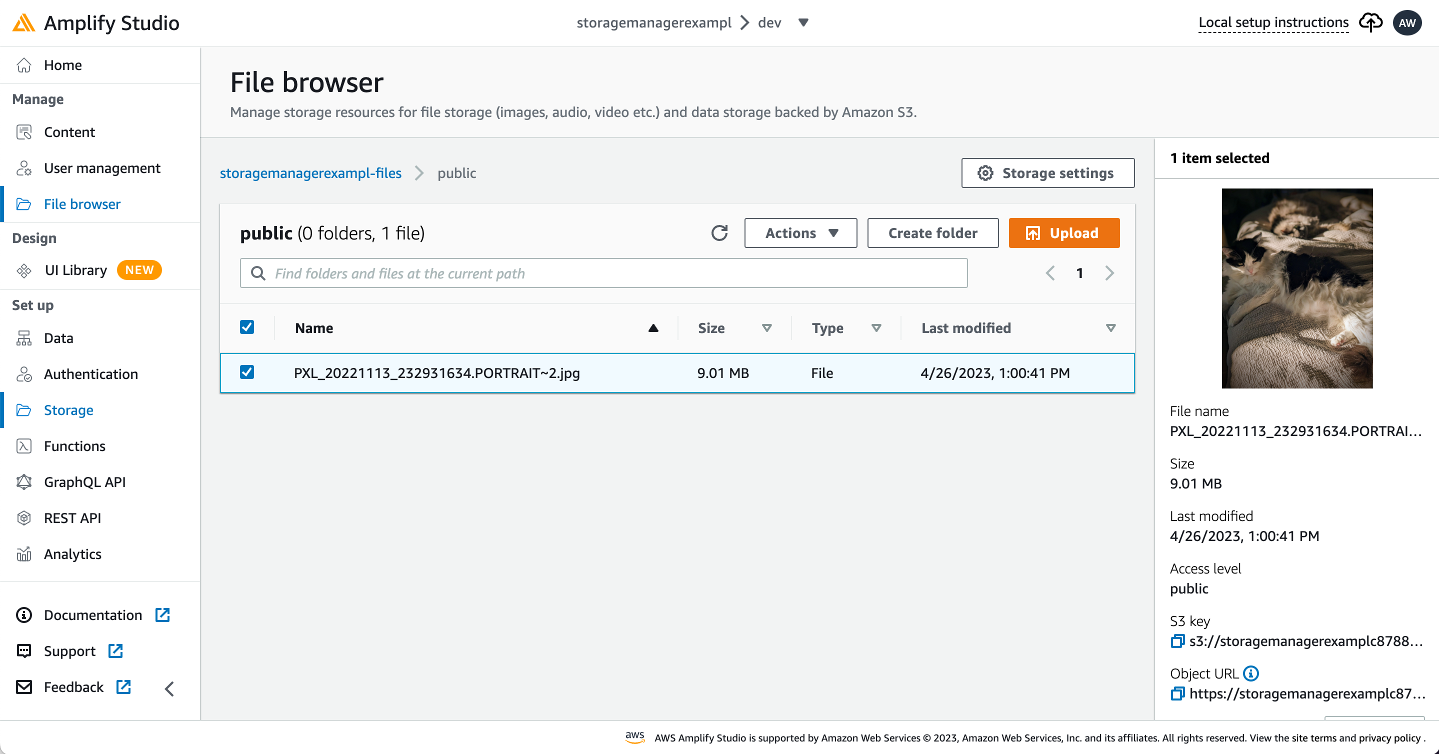Select the Authentication setup icon
1439x754 pixels.
click(x=24, y=373)
